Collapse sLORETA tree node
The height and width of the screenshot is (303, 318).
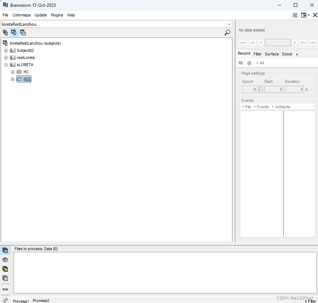pyautogui.click(x=6, y=65)
